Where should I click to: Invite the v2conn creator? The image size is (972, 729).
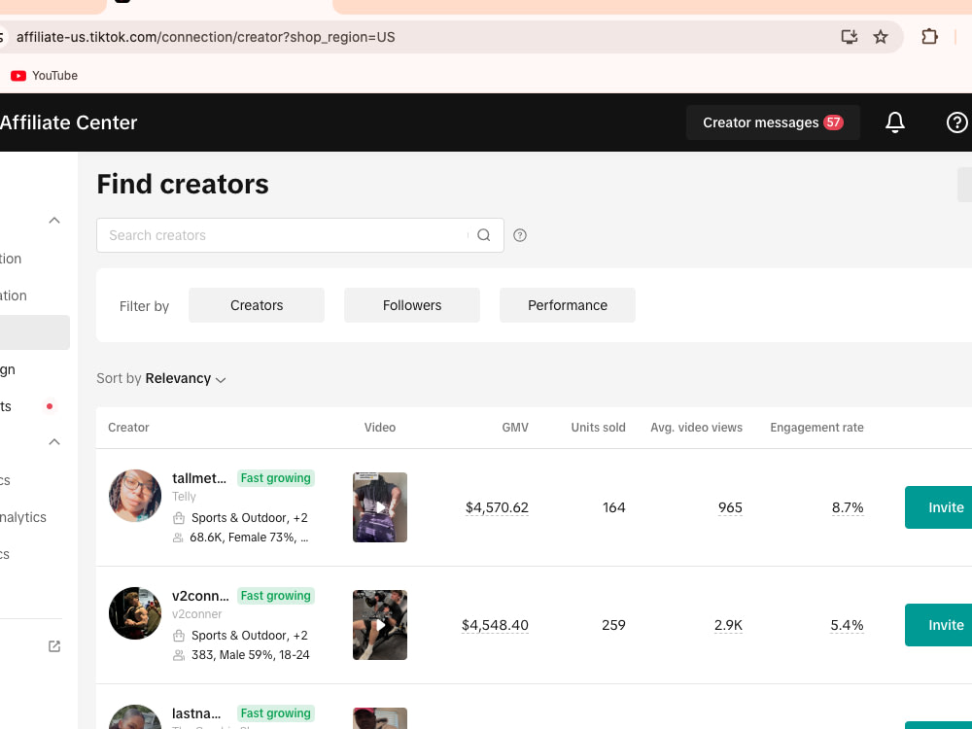[x=939, y=625]
